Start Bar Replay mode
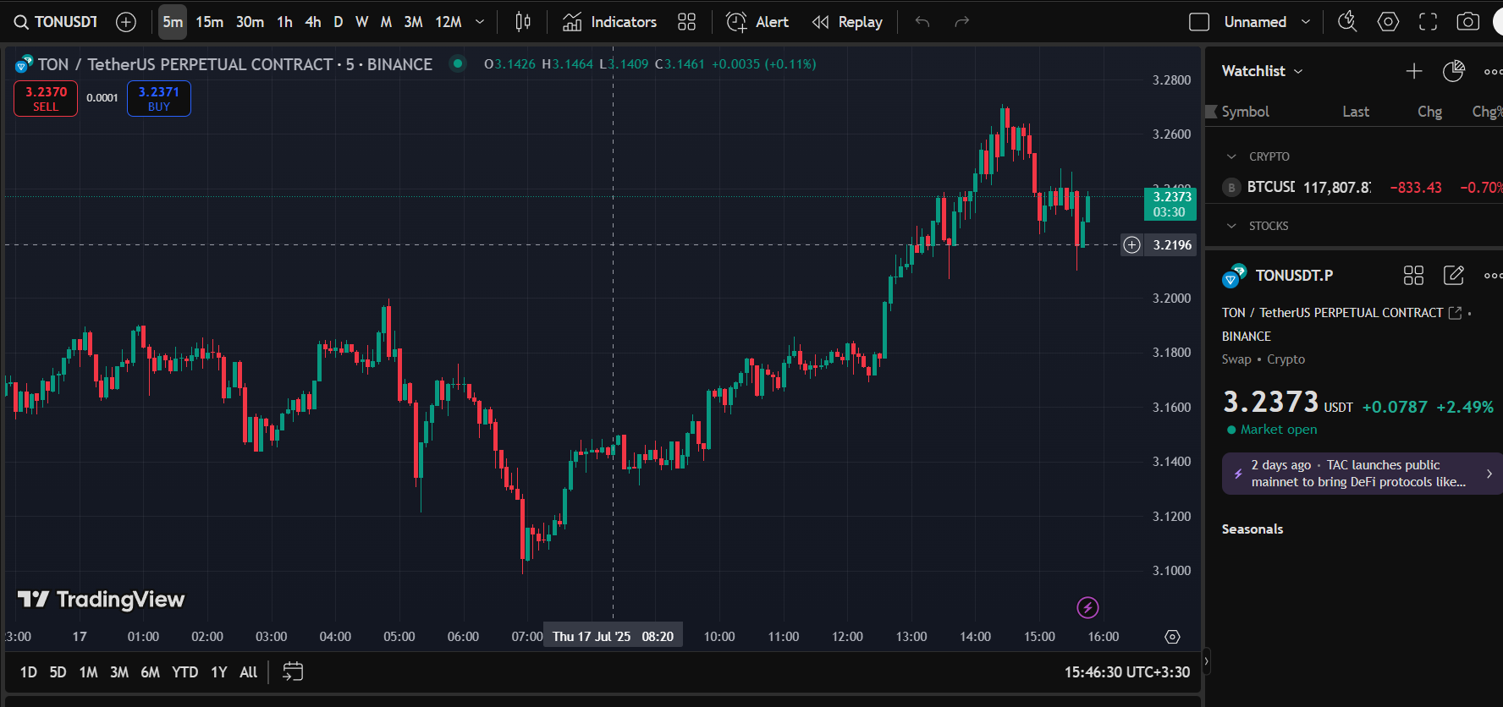 coord(847,22)
